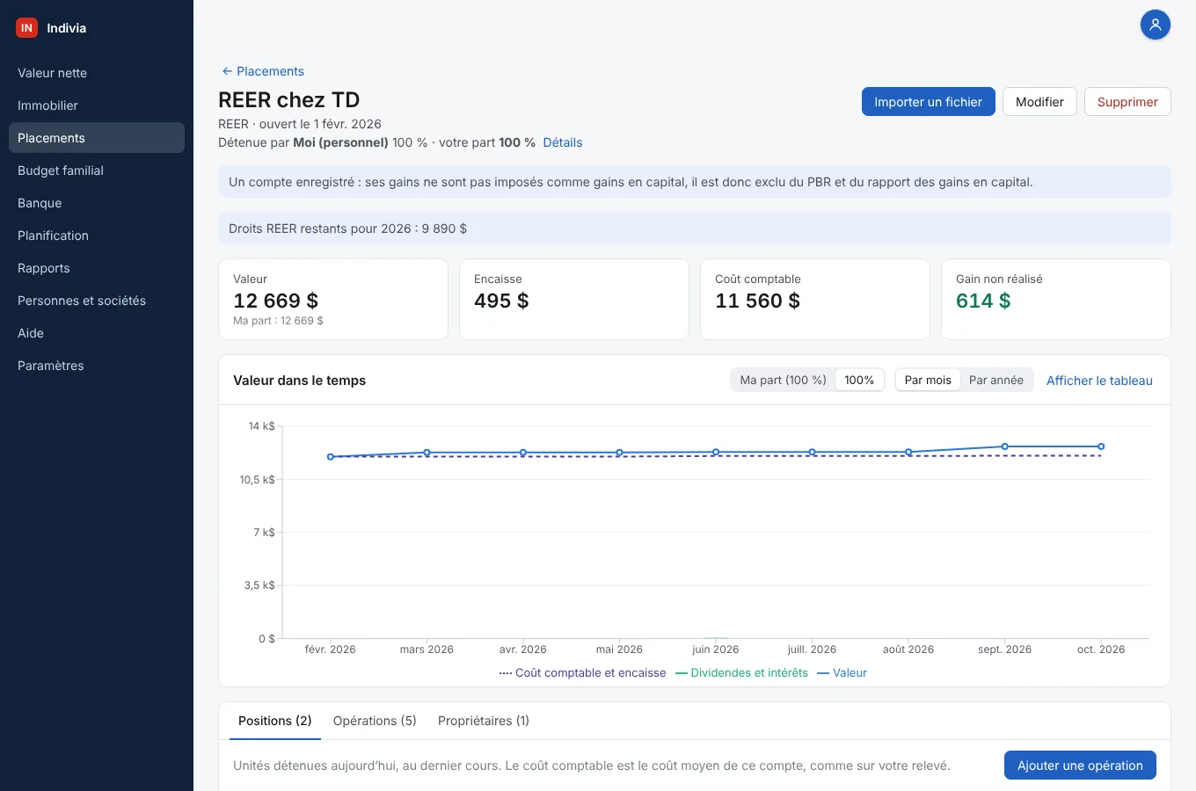Toggle Dividendes et intérêts legend
The height and width of the screenshot is (791, 1196).
741,673
